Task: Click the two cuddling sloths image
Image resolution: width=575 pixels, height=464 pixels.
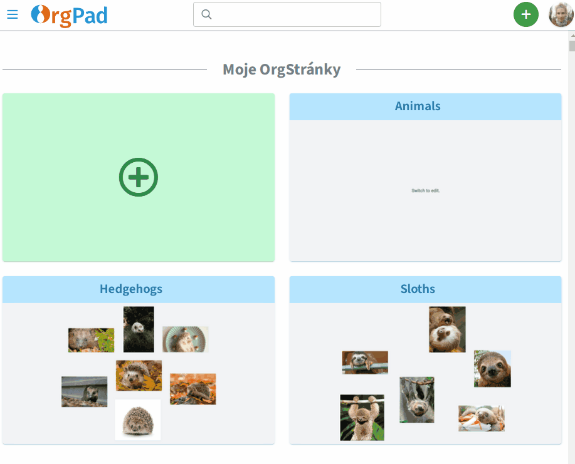Action: pos(447,329)
